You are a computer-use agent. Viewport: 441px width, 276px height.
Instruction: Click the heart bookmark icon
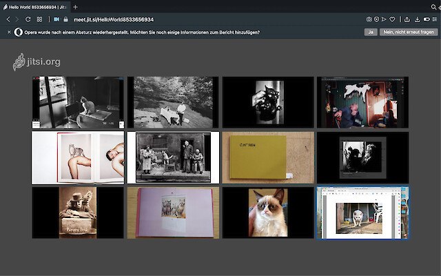(x=393, y=19)
